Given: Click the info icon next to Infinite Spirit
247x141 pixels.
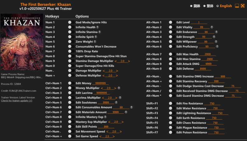Looking at the screenshot, I should (x=96, y=37).
